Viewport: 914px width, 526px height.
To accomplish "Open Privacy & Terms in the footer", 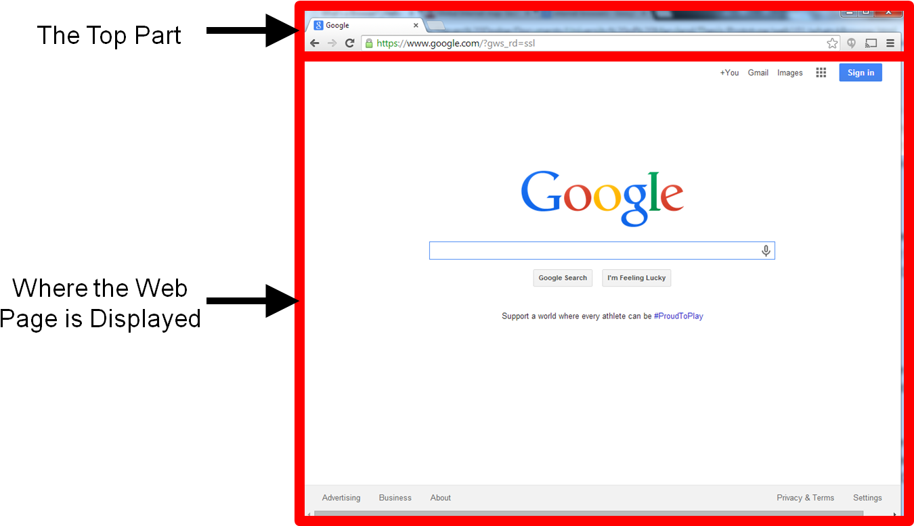I will coord(805,498).
